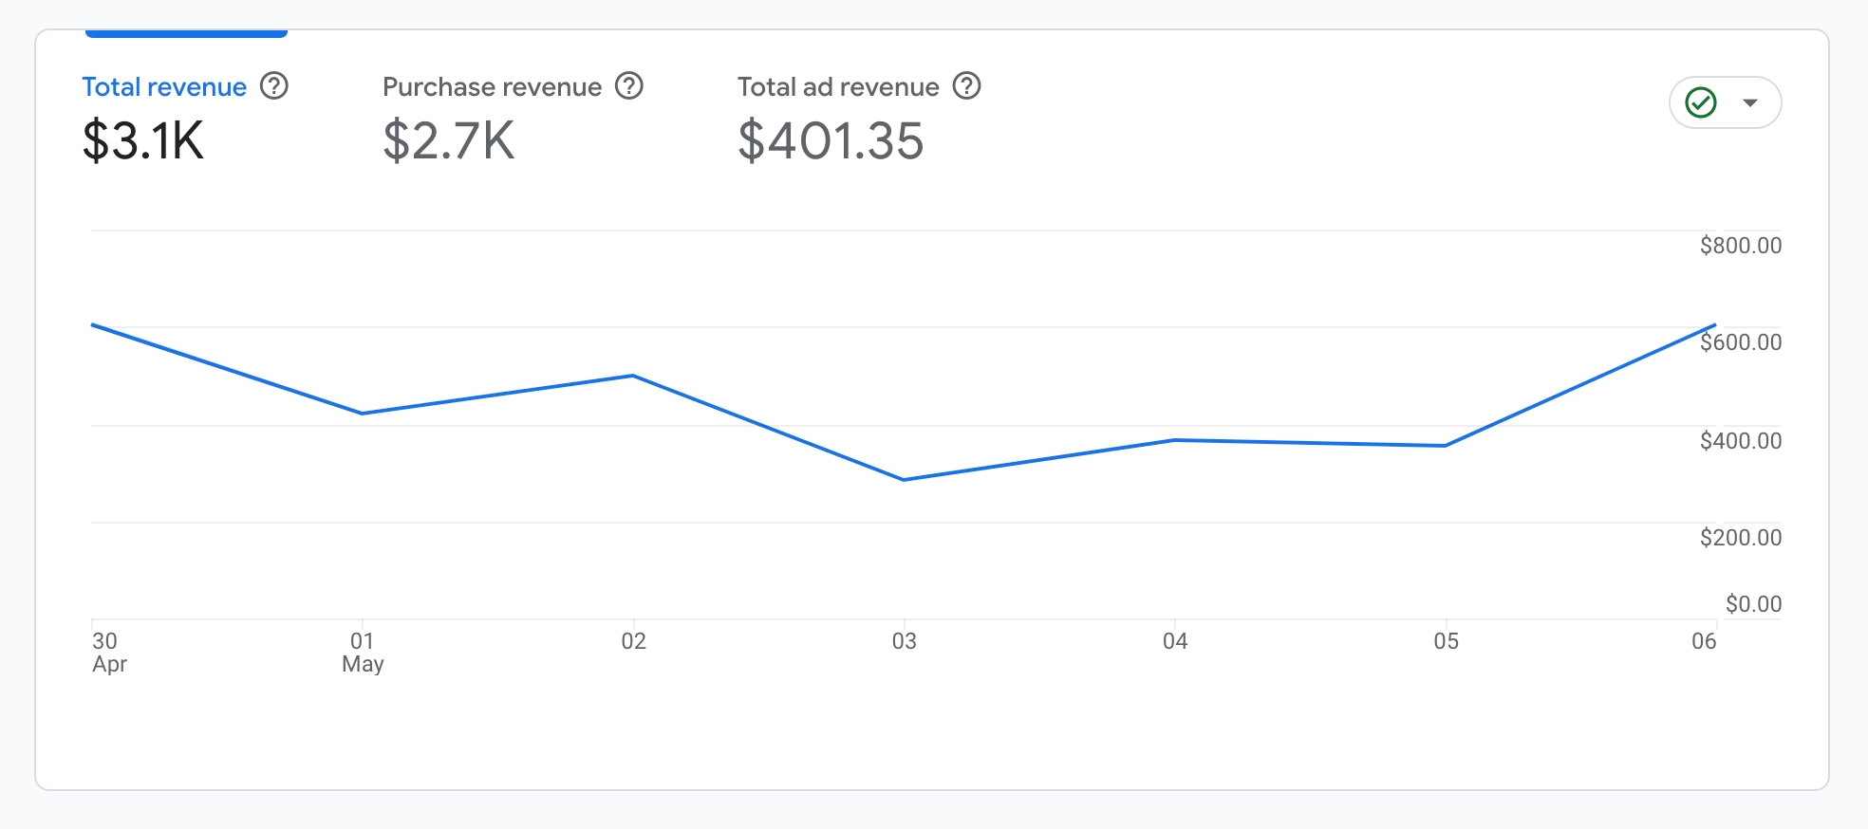The height and width of the screenshot is (829, 1868).
Task: Click the $2.7K purchase revenue value
Action: click(x=448, y=141)
